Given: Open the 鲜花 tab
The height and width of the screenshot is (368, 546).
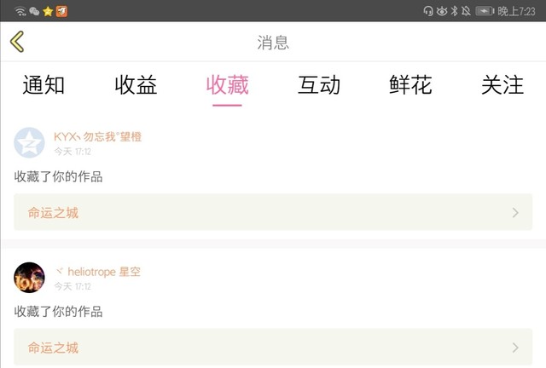Looking at the screenshot, I should pyautogui.click(x=410, y=85).
